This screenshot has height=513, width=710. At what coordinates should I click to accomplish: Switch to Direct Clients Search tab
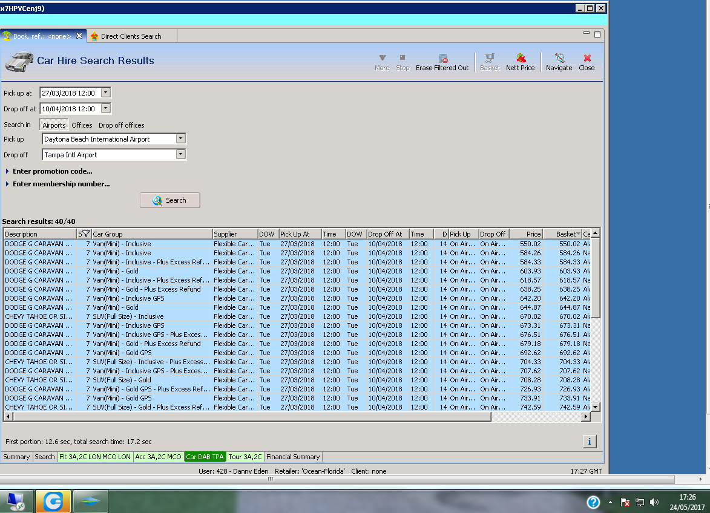(x=131, y=36)
